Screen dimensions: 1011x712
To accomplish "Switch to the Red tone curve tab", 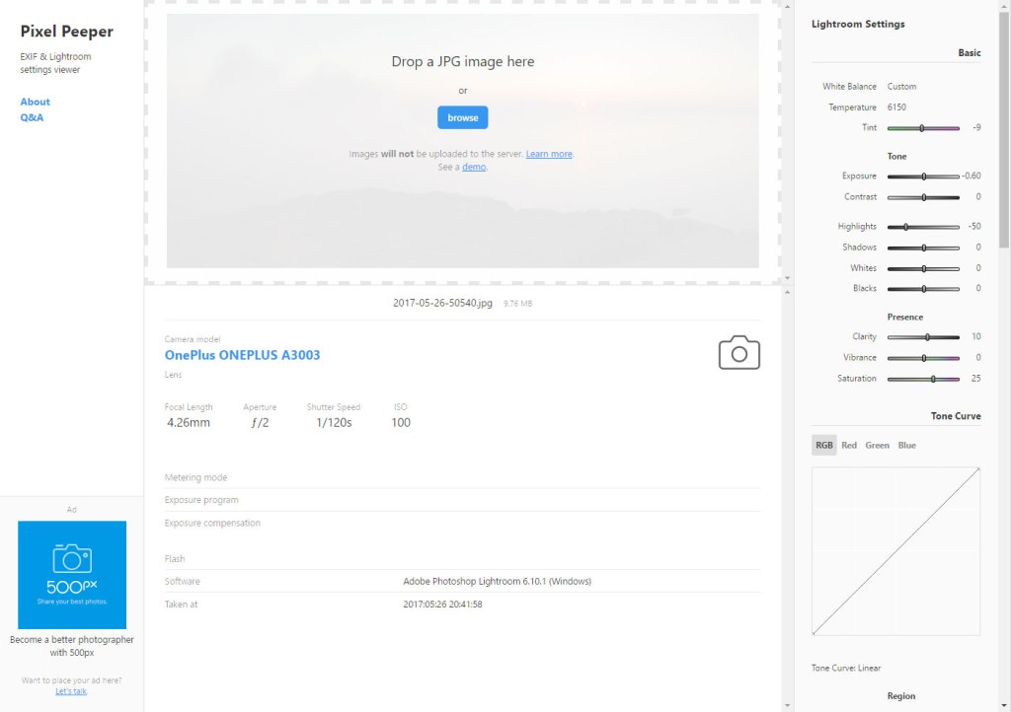I will point(849,445).
